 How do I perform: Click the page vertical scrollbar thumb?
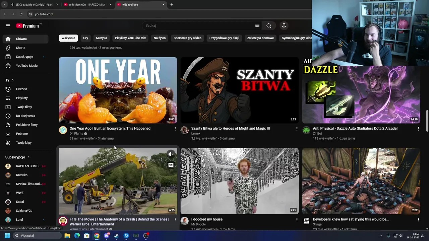point(427,120)
